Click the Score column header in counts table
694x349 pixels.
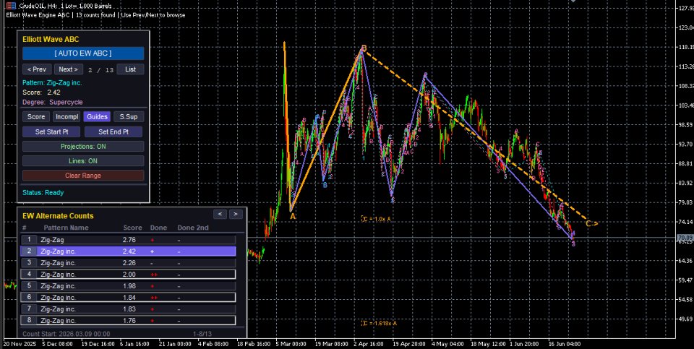point(132,228)
